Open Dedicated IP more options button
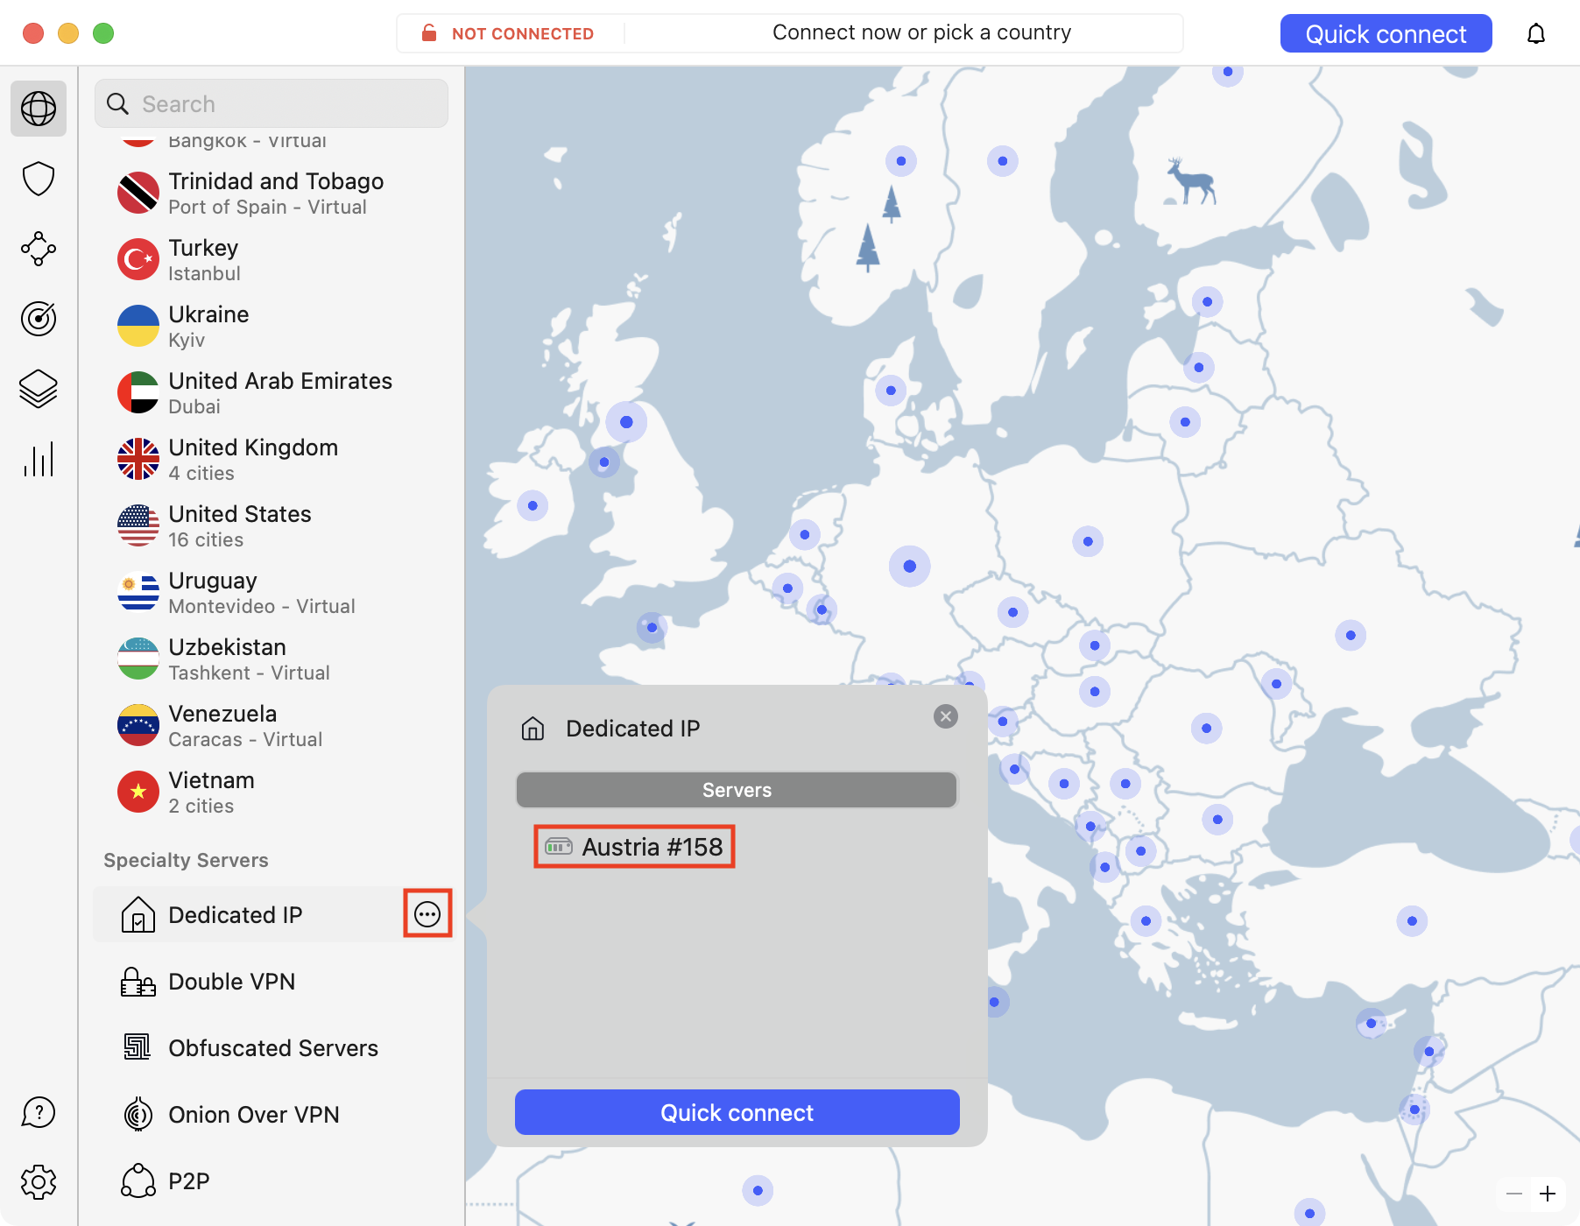This screenshot has width=1580, height=1226. [x=427, y=914]
